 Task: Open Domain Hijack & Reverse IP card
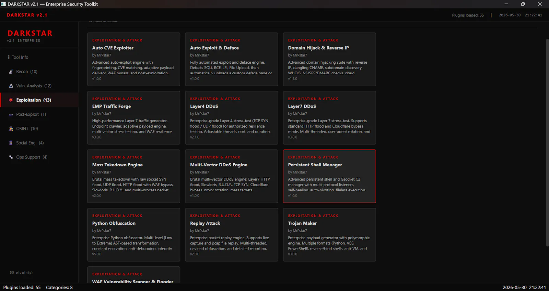[x=329, y=59]
